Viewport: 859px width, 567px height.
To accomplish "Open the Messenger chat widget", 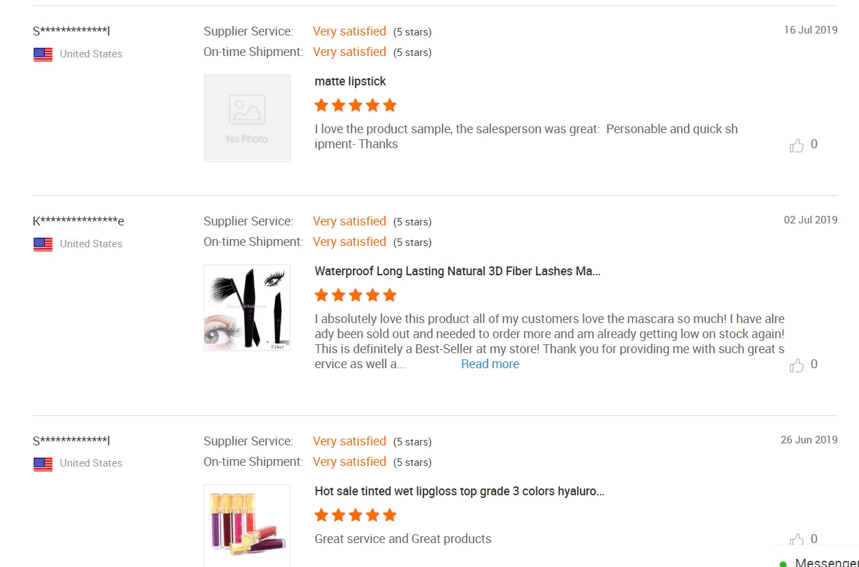I will point(821,562).
